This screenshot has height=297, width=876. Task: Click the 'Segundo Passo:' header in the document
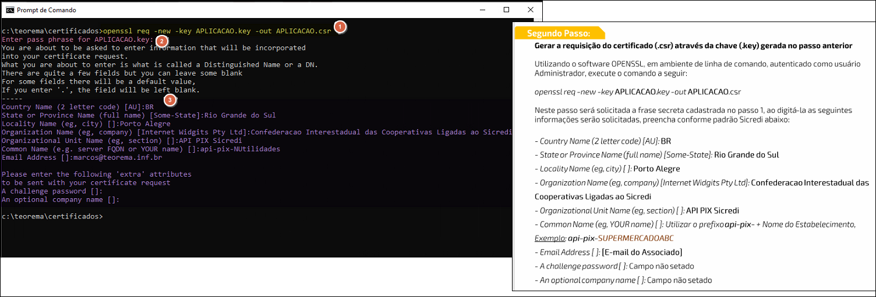coord(558,33)
